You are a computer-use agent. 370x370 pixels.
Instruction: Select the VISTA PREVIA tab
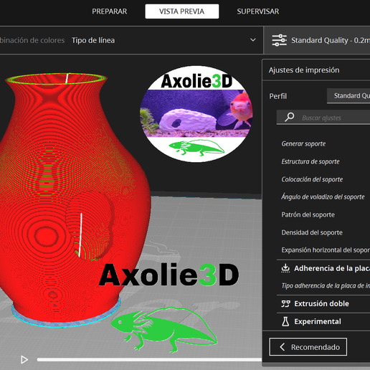pyautogui.click(x=181, y=11)
